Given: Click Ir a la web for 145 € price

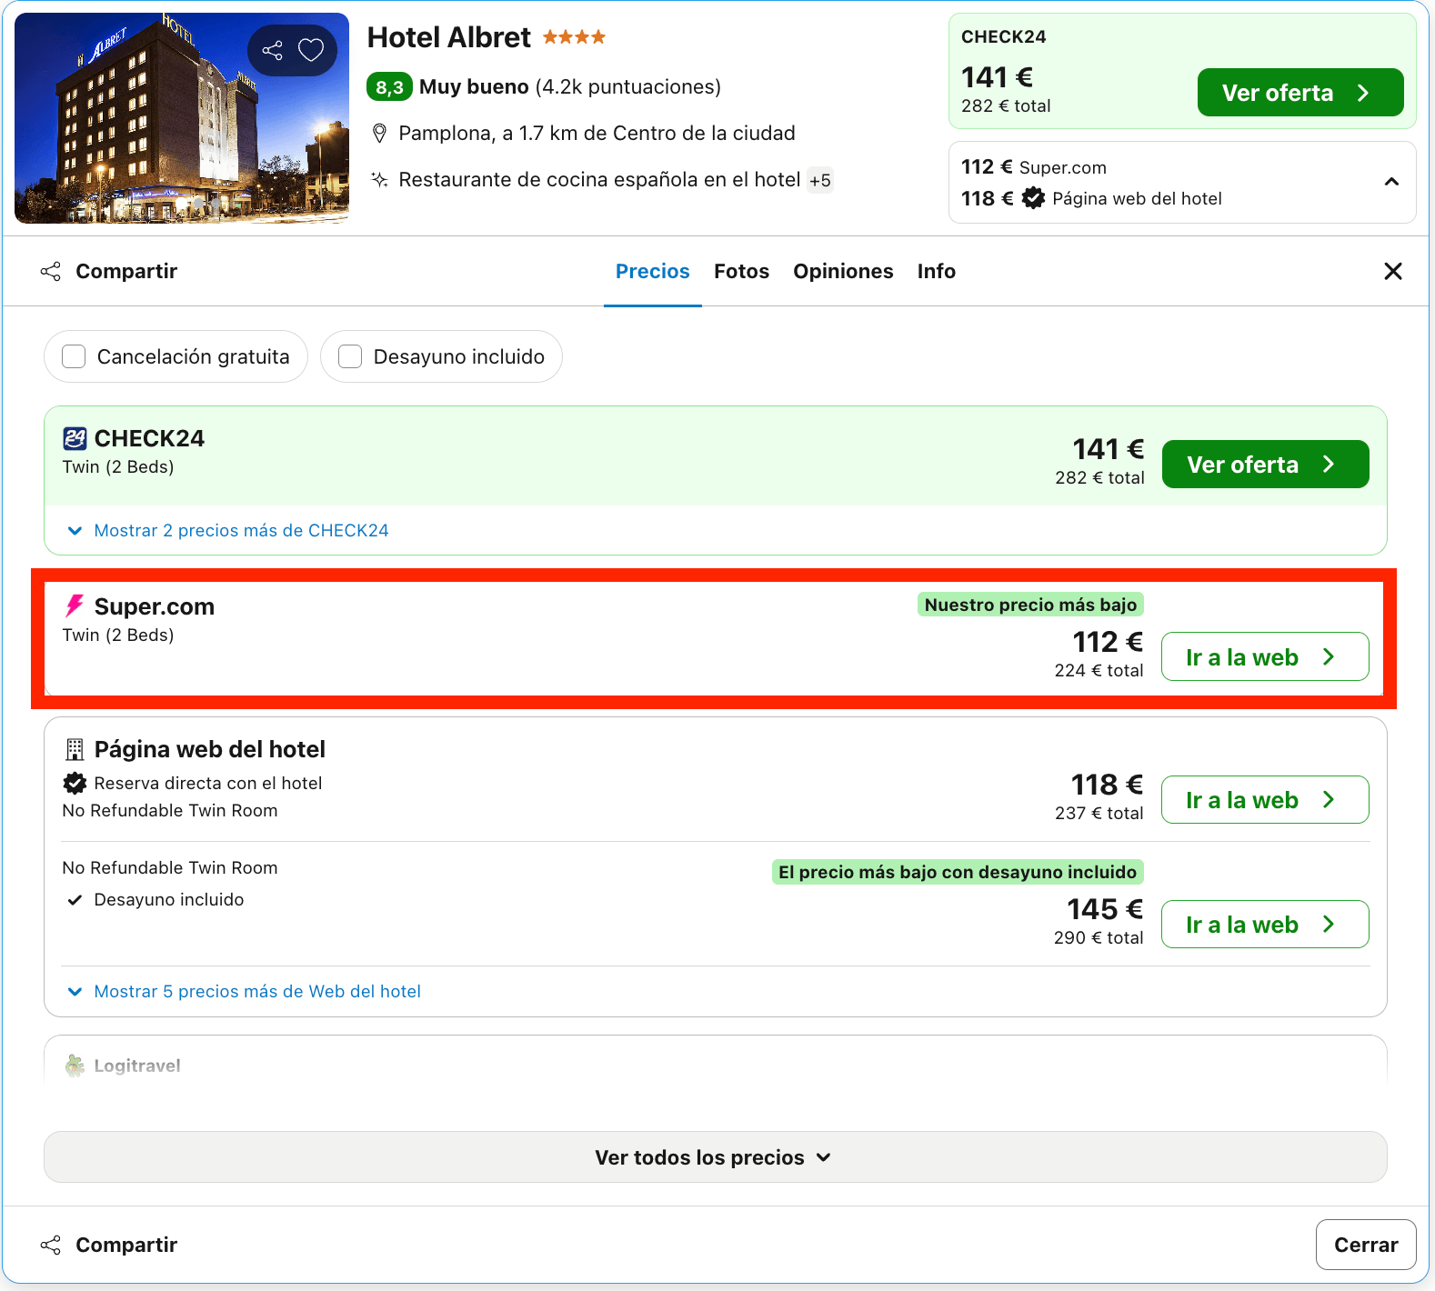Looking at the screenshot, I should (x=1265, y=924).
